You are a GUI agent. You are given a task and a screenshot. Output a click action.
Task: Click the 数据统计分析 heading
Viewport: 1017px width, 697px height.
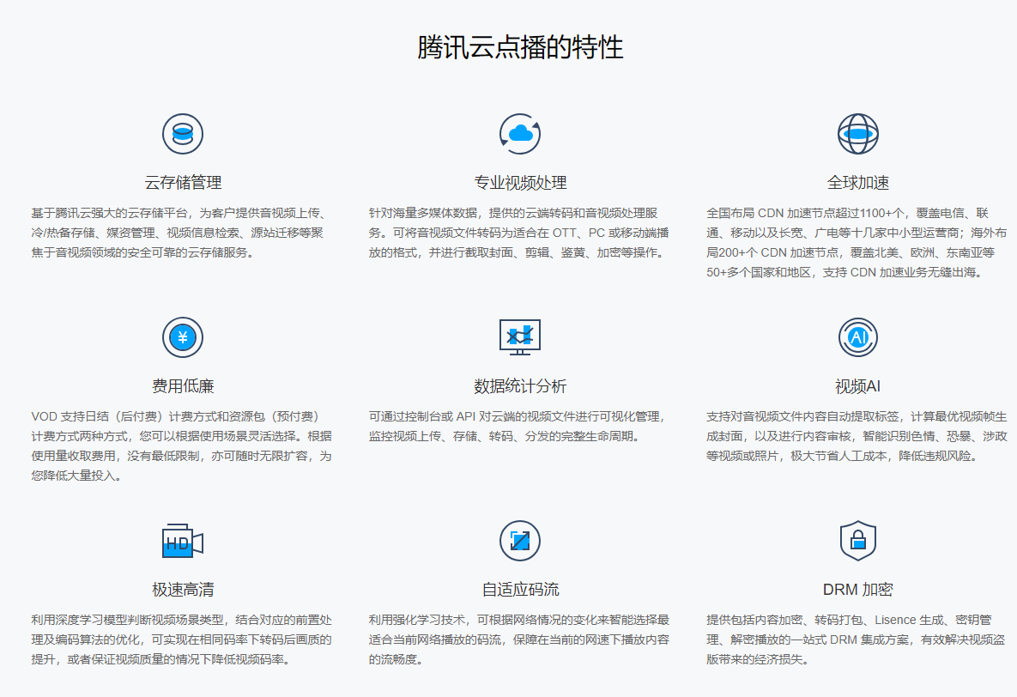point(520,386)
